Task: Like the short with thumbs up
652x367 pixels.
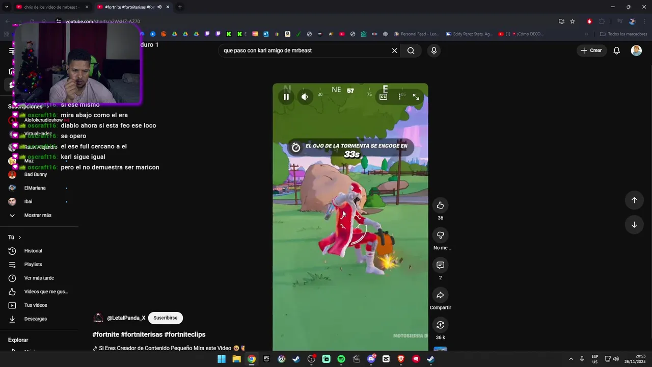Action: point(440,205)
